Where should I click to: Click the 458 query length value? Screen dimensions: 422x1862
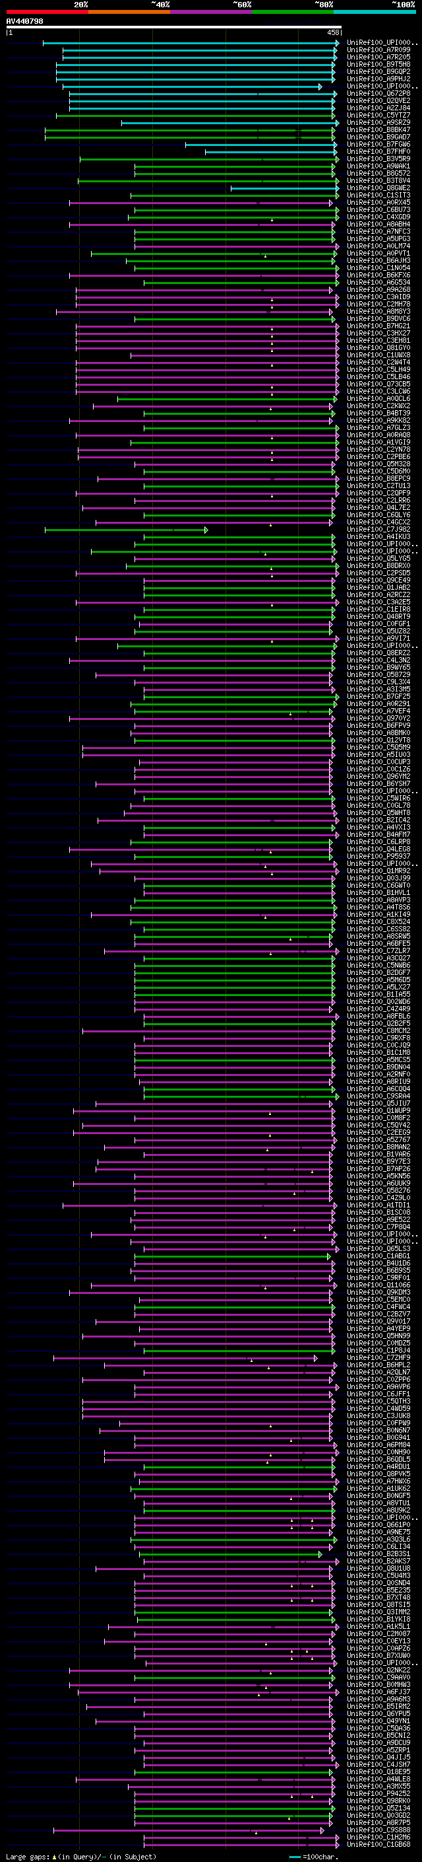pyautogui.click(x=333, y=32)
